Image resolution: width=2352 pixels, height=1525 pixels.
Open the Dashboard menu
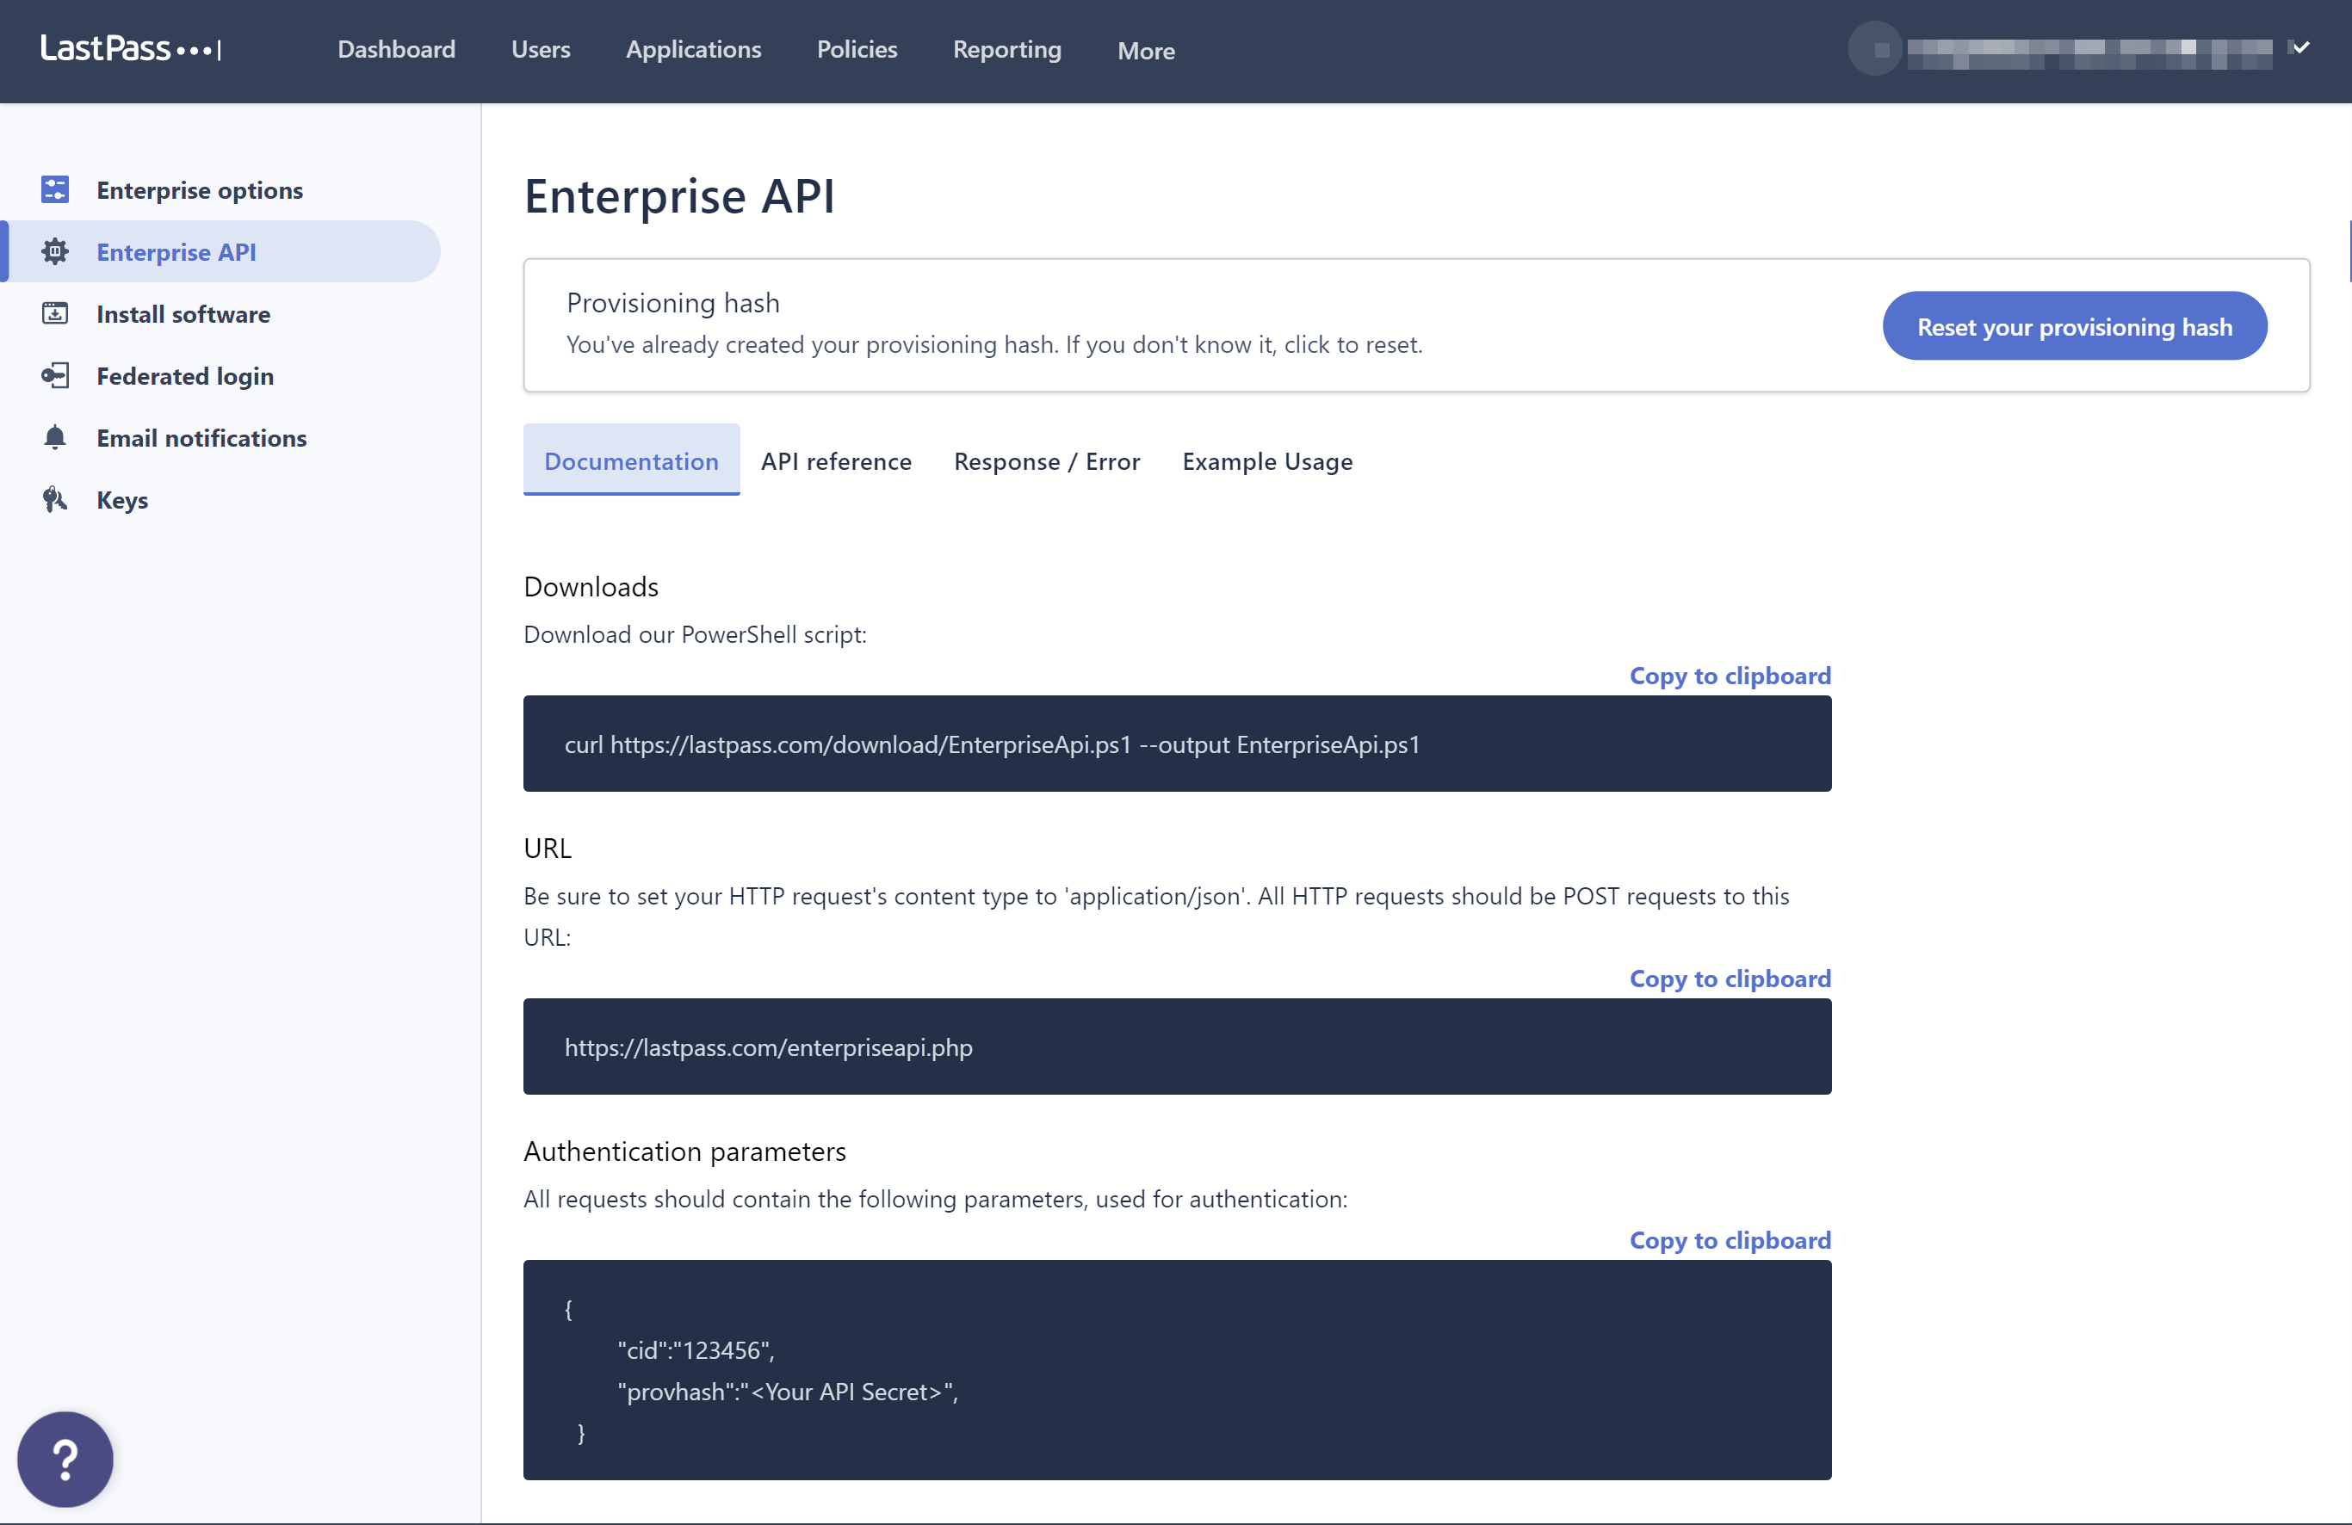tap(396, 49)
